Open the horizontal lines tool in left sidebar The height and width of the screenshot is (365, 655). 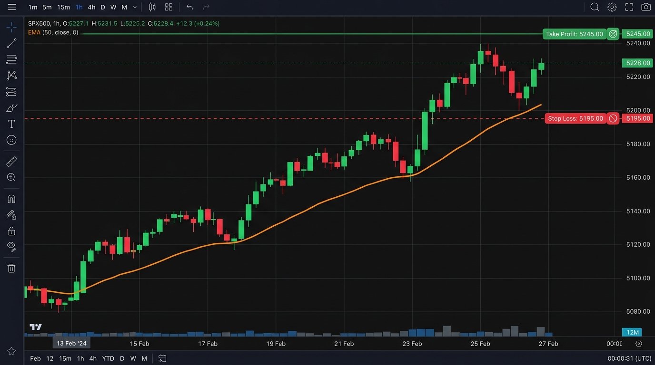coord(11,59)
